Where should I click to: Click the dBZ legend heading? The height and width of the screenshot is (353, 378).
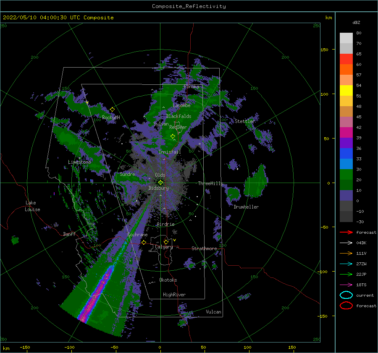point(356,22)
